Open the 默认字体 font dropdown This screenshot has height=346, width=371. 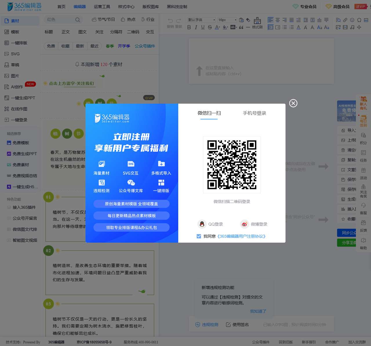click(x=201, y=20)
